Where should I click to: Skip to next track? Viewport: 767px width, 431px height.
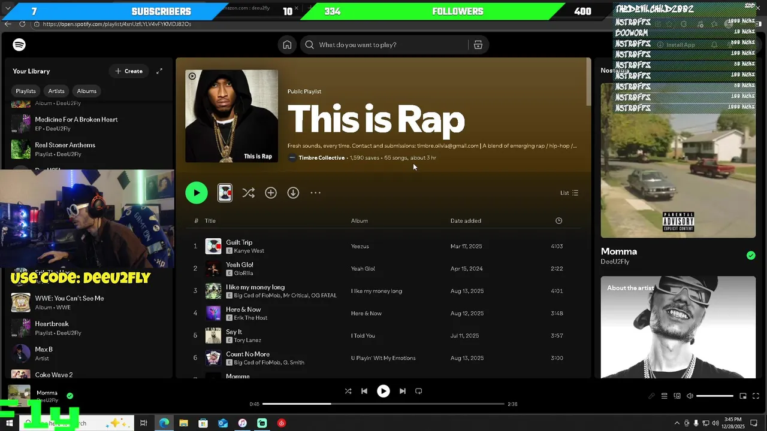point(403,391)
